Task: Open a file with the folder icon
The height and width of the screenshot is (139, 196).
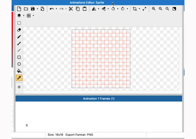Action: pyautogui.click(x=26, y=9)
